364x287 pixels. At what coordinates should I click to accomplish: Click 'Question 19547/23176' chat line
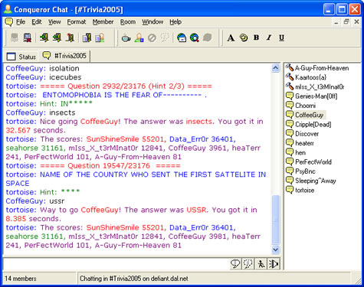pyautogui.click(x=93, y=166)
